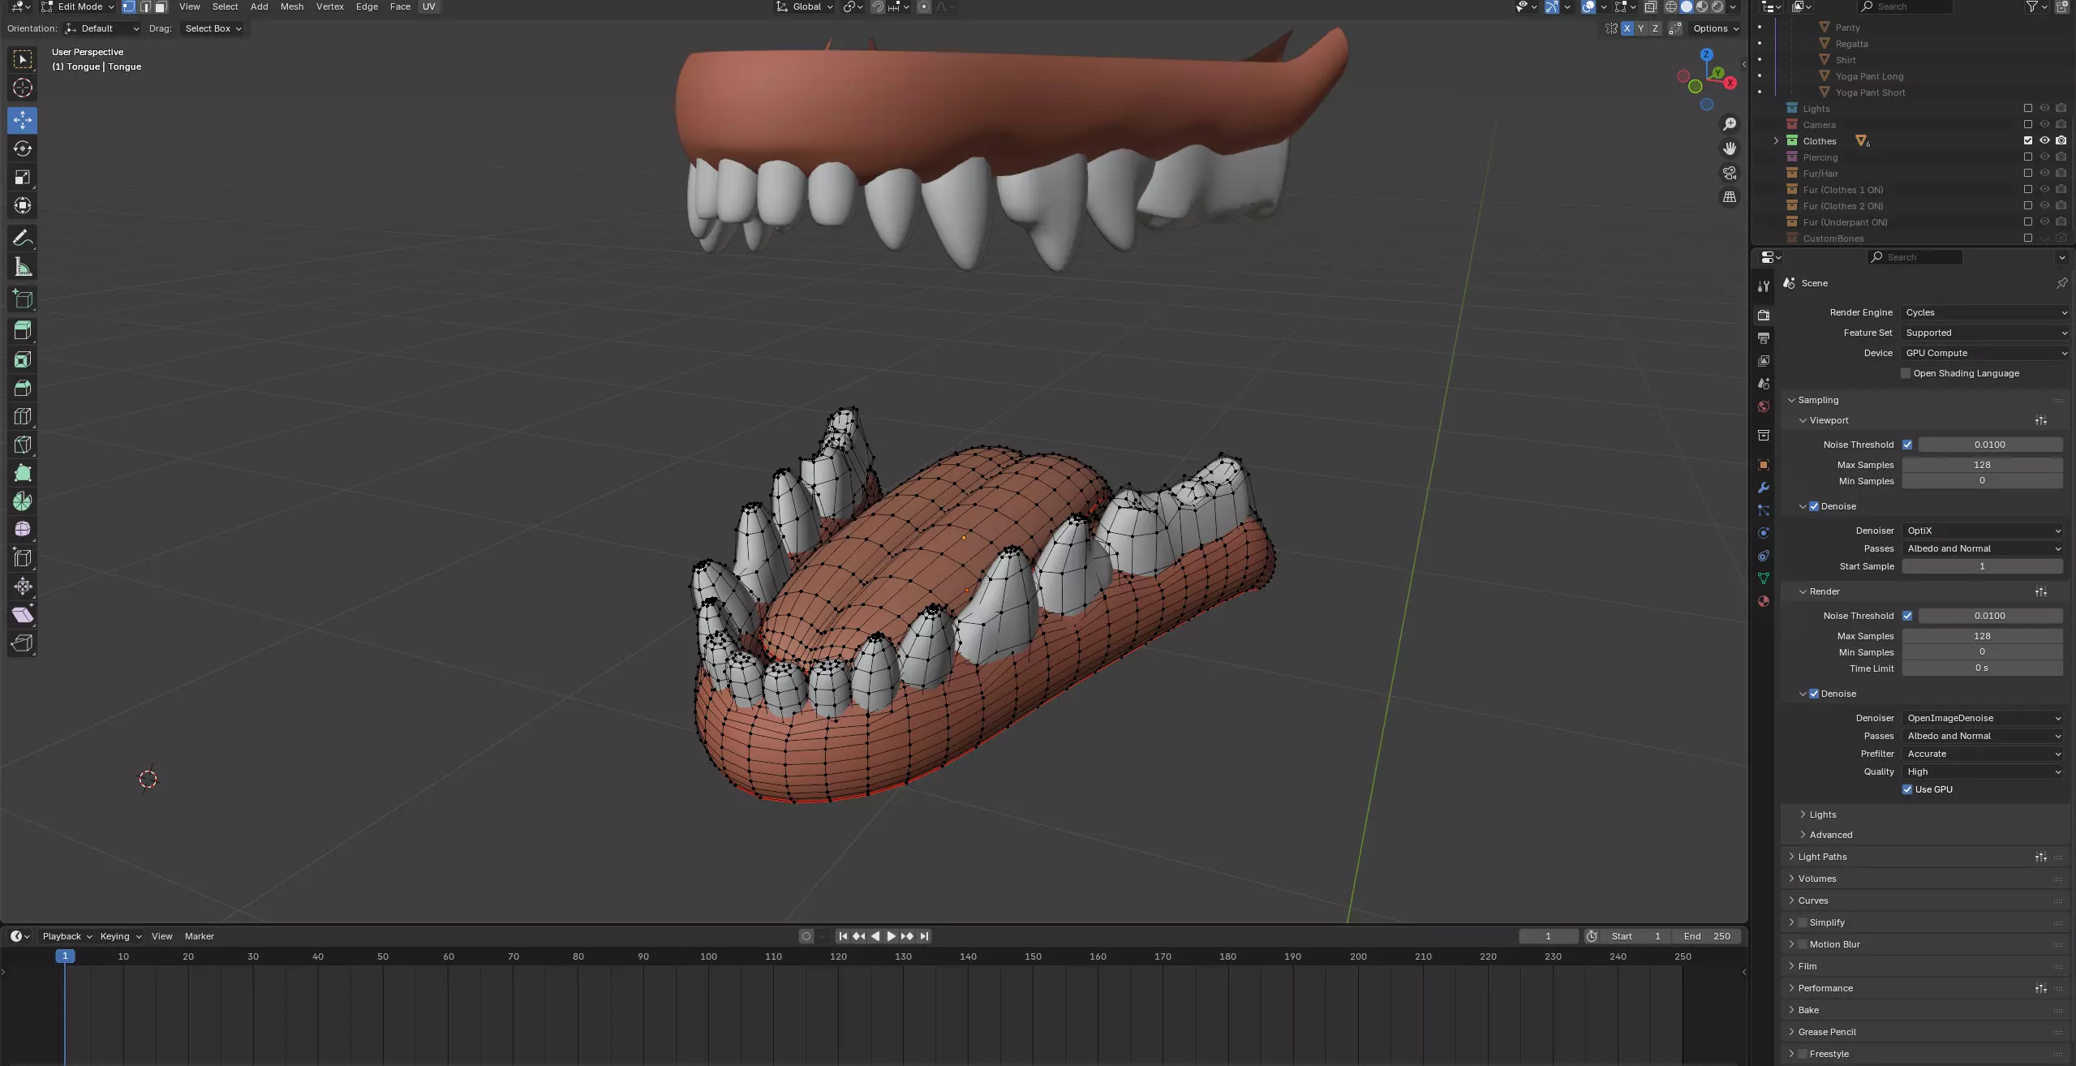Screen dimensions: 2076x1066
Task: Enable Open Shading Language checkbox
Action: [x=1906, y=373]
